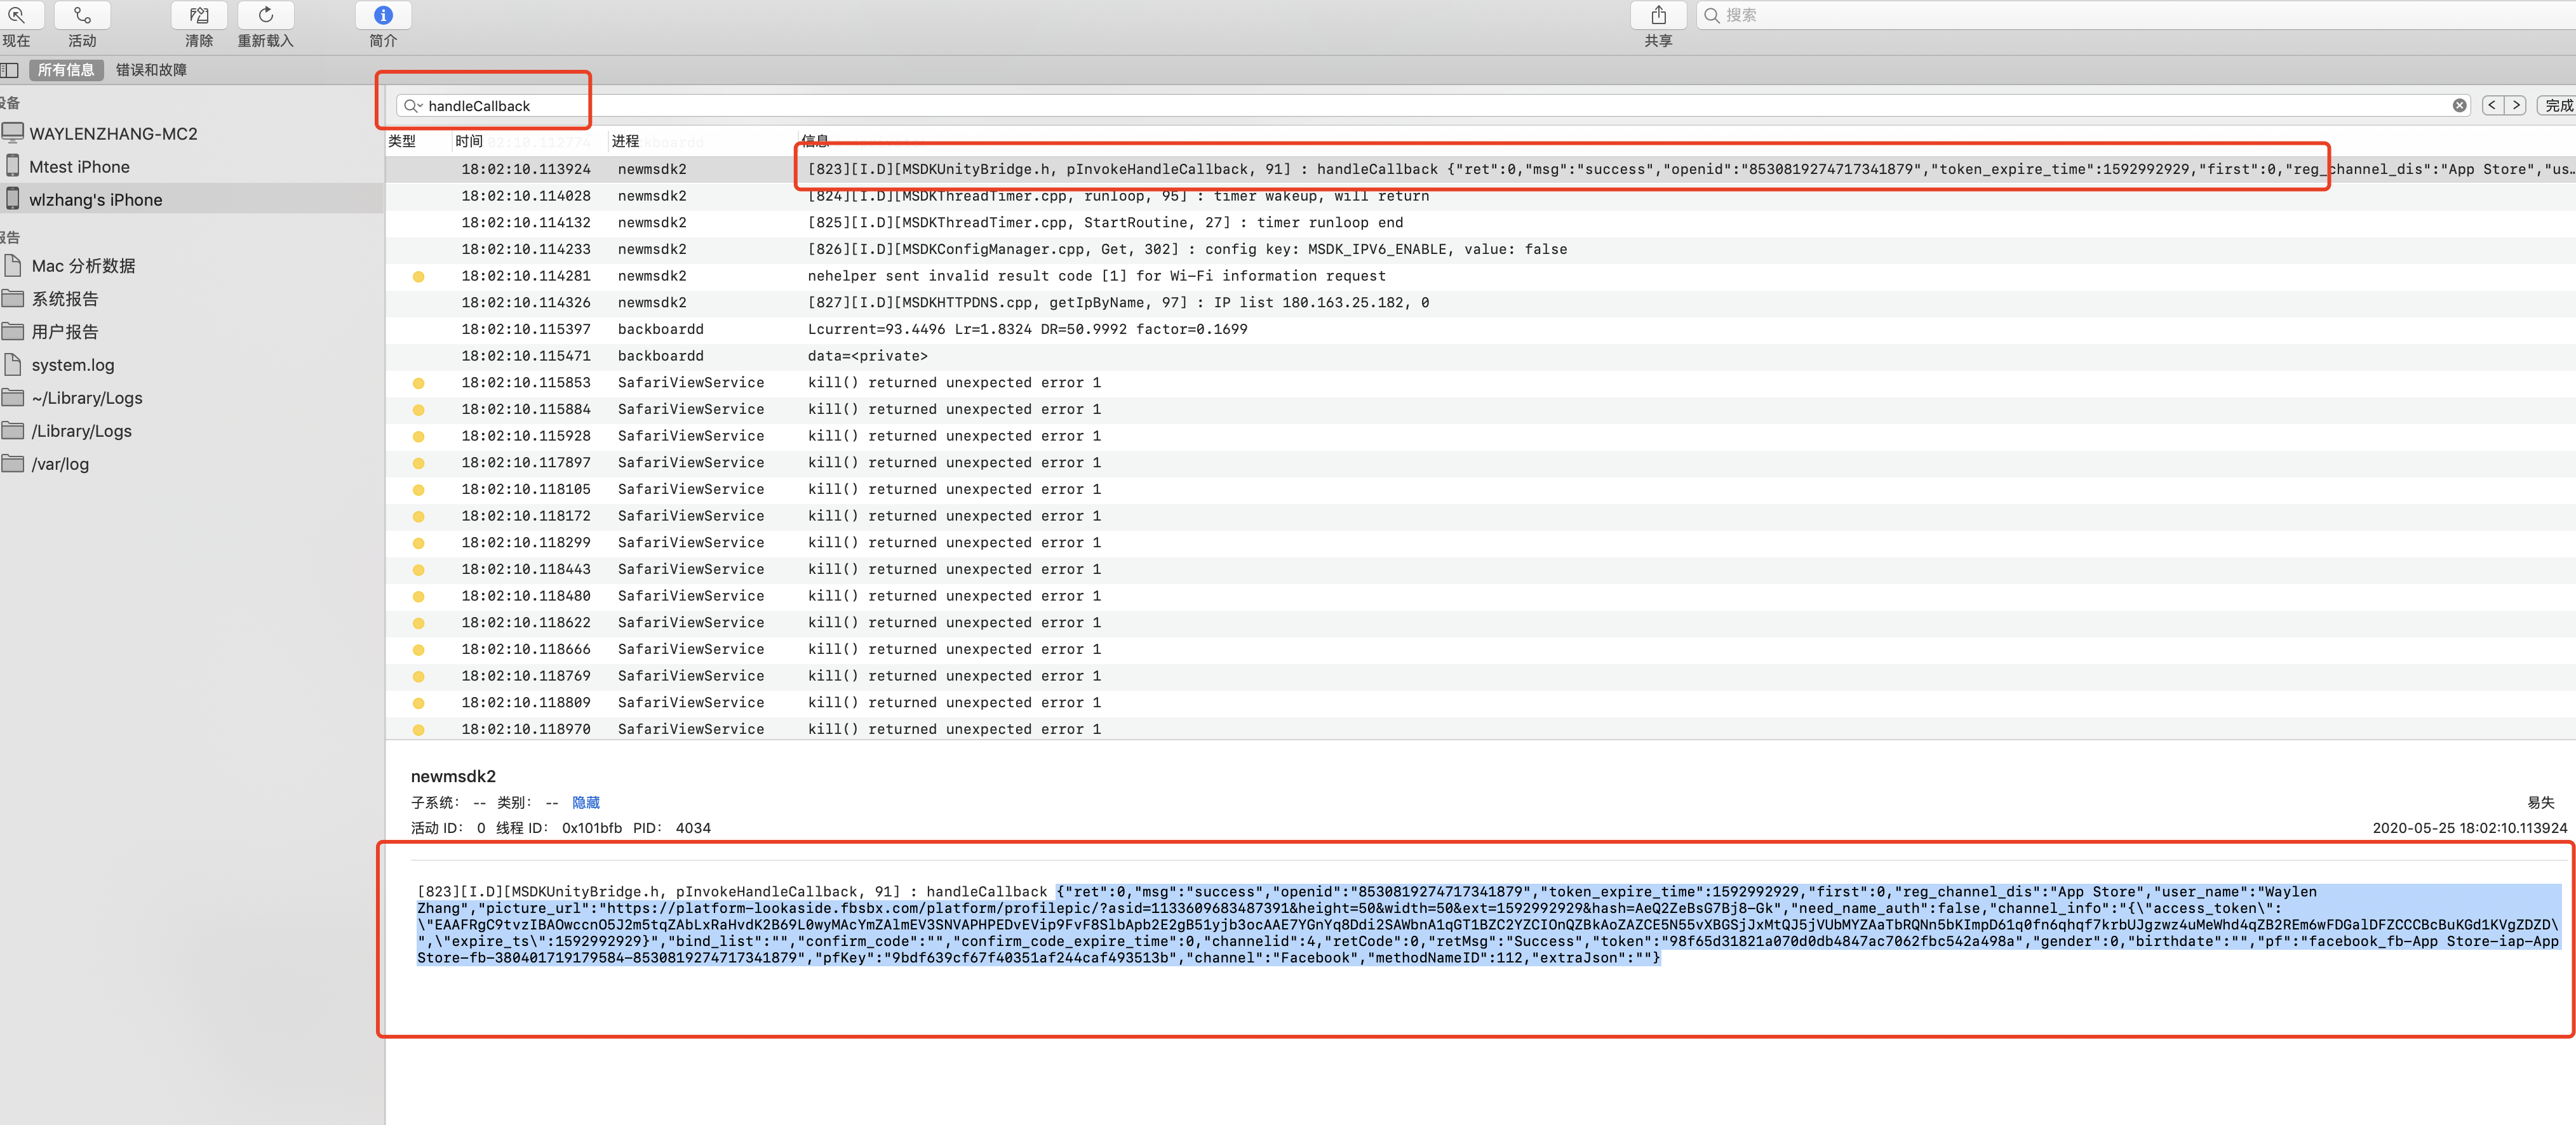Select the backboardd Lcurrent=93.4496 row
Viewport: 2576px width, 1125px height.
[x=1480, y=329]
